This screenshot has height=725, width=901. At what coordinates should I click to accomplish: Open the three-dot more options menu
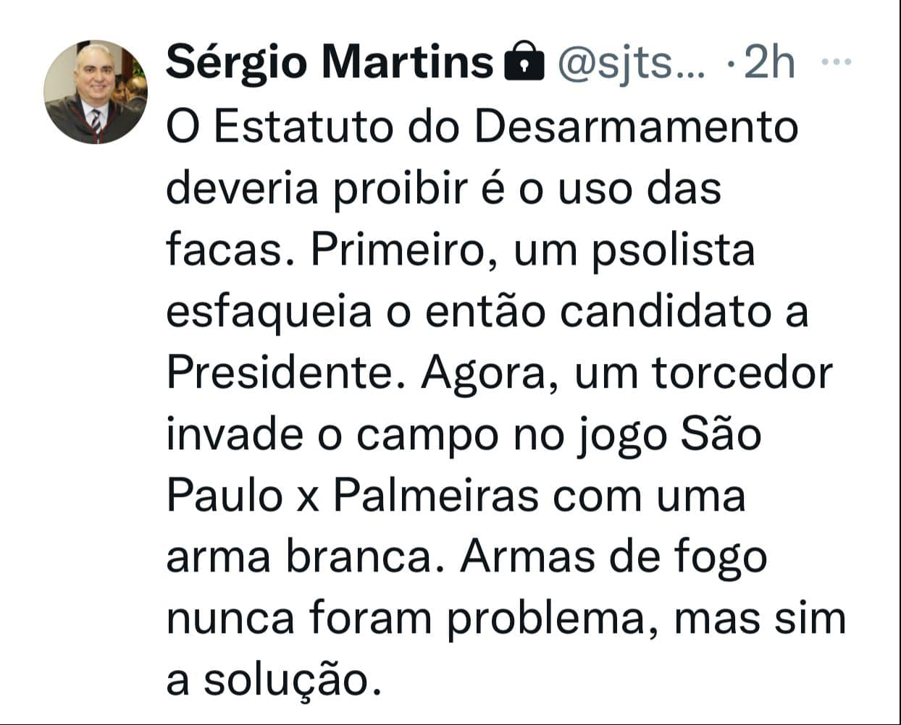point(835,63)
